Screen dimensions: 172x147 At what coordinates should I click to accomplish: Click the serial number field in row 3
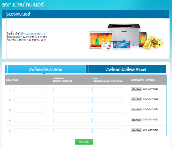pos(73,110)
